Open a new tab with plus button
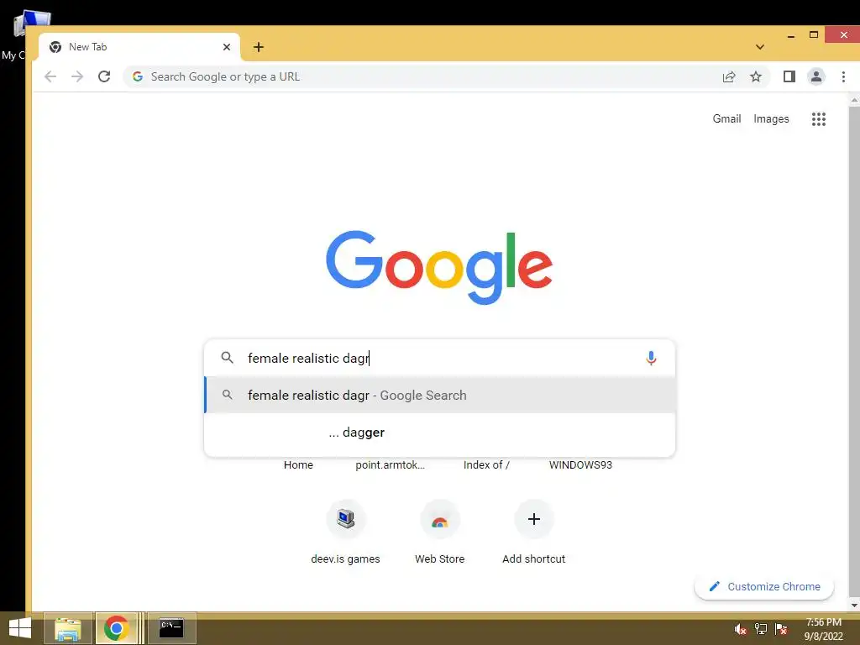The image size is (860, 645). [259, 47]
